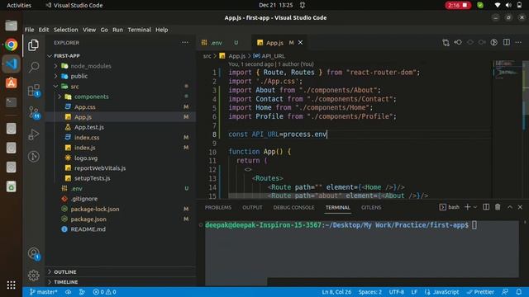Open the Search view icon
Image resolution: width=529 pixels, height=297 pixels.
click(x=33, y=67)
